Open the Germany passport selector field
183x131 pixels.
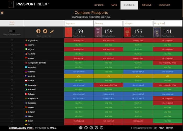pyautogui.click(x=108, y=23)
